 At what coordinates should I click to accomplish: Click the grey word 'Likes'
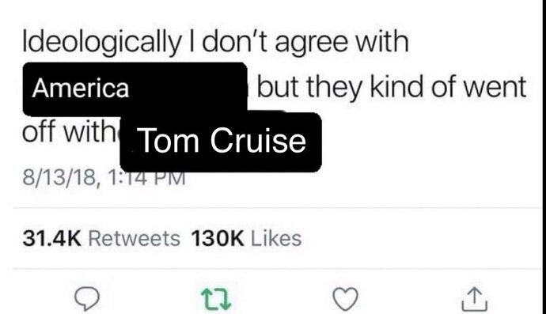[276, 239]
